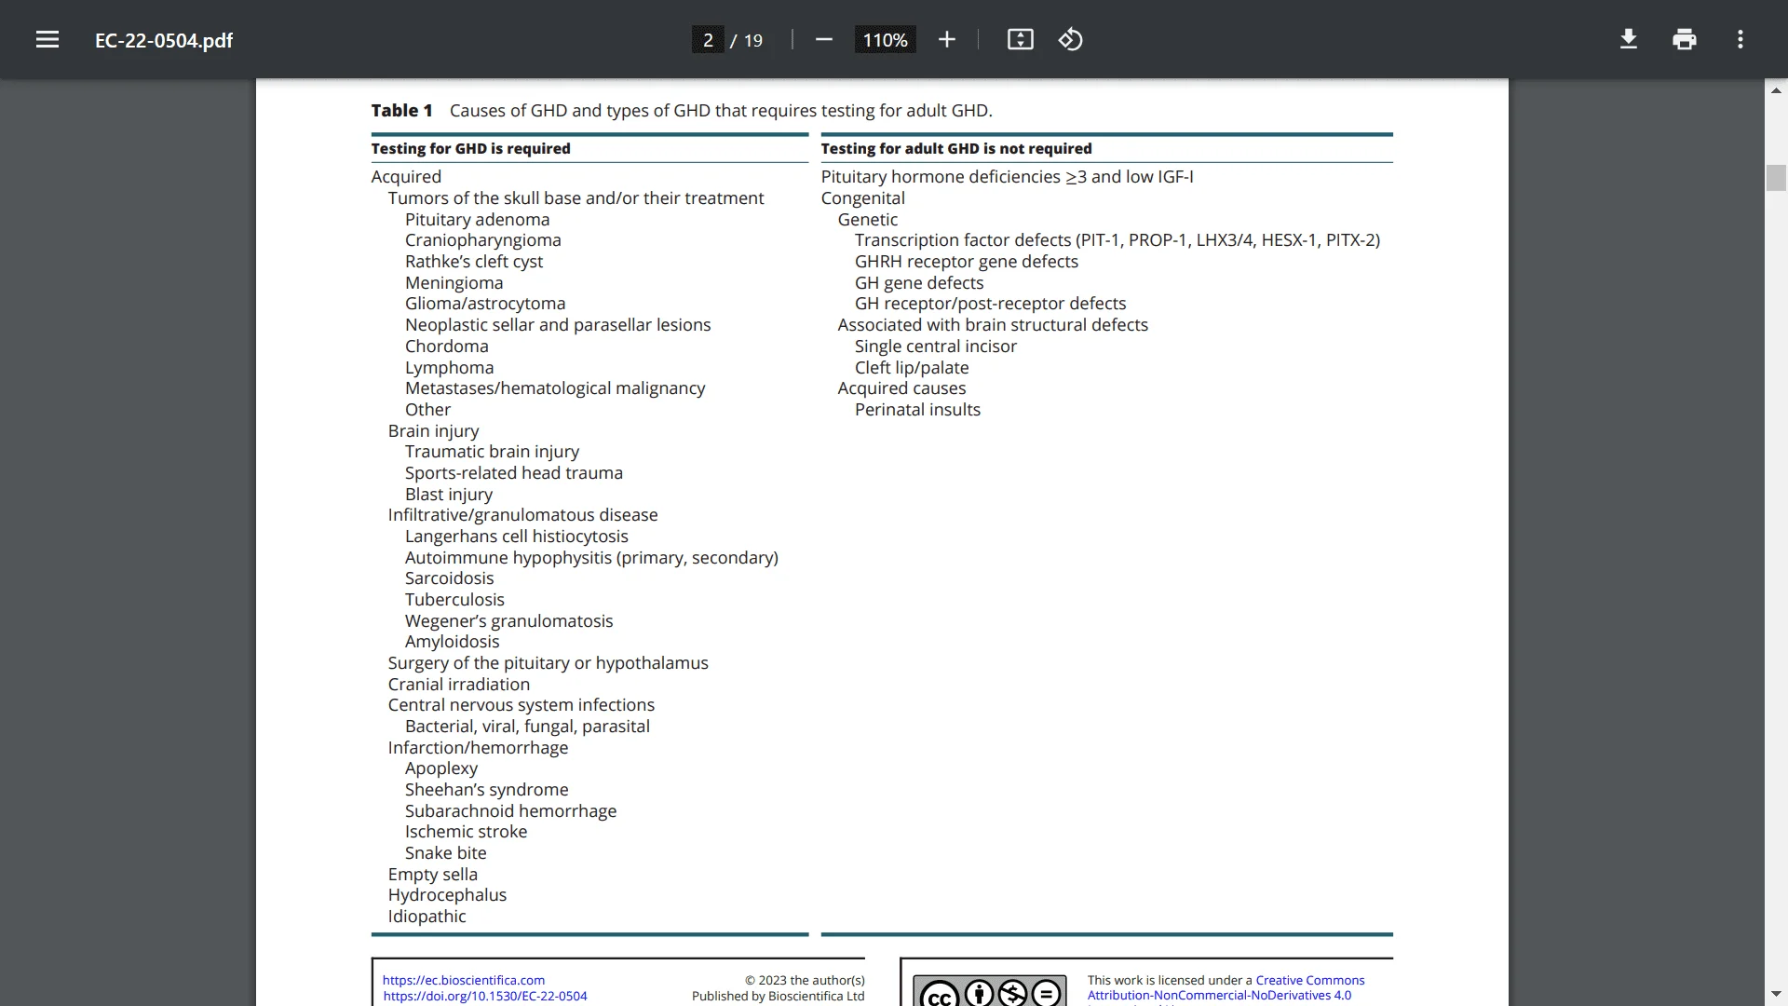Open the Creative Commons license link
The image size is (1788, 1006).
tap(1309, 980)
